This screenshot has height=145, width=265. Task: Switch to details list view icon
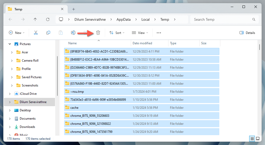(x=252, y=139)
